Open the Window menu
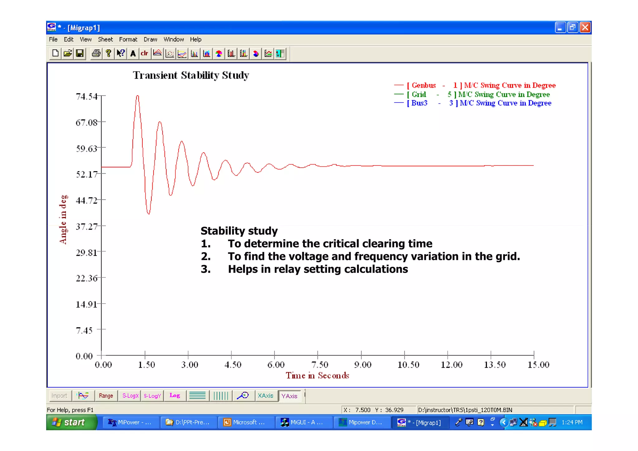Image resolution: width=638 pixels, height=451 pixels. click(174, 39)
